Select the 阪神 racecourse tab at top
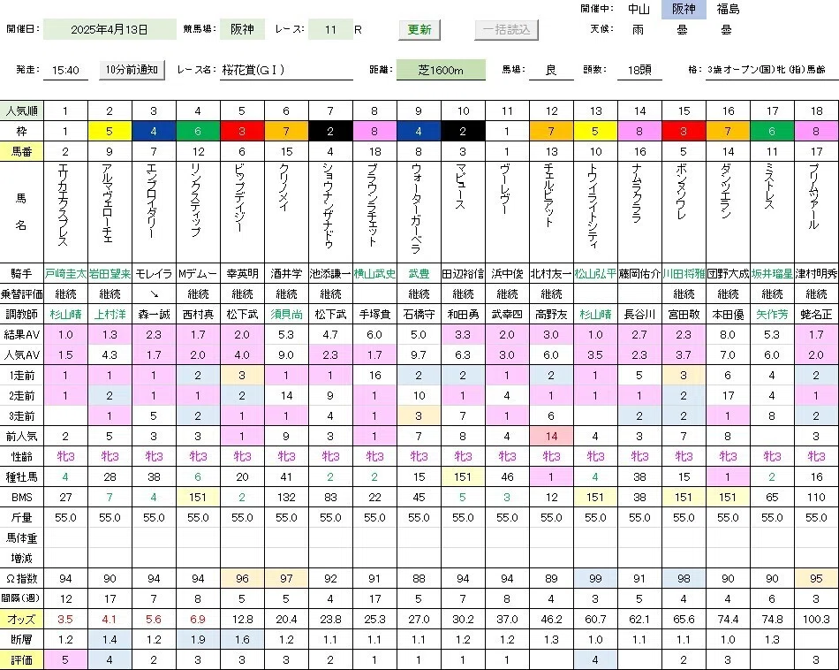The image size is (839, 670). (684, 9)
